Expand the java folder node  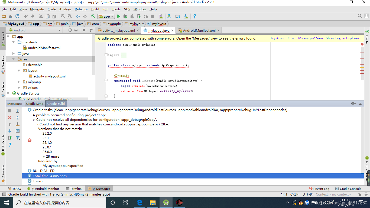14,54
